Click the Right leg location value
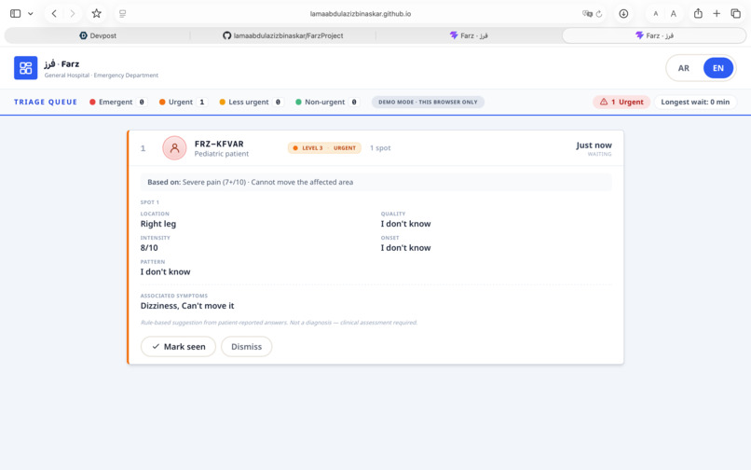 (x=158, y=224)
